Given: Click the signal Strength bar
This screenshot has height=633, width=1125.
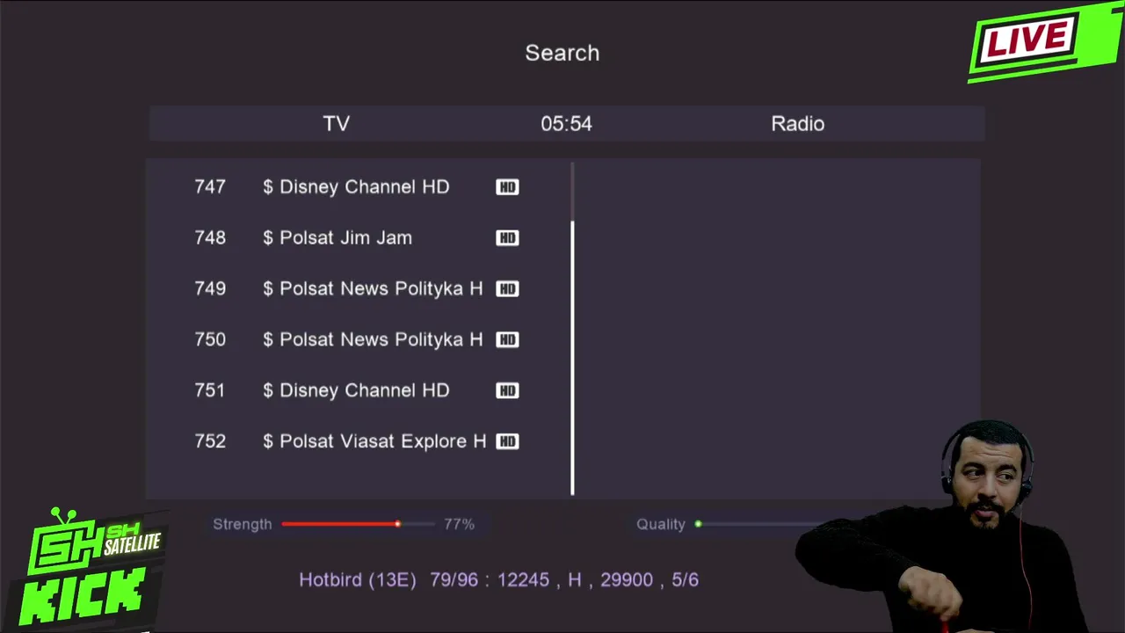Looking at the screenshot, I should [359, 524].
